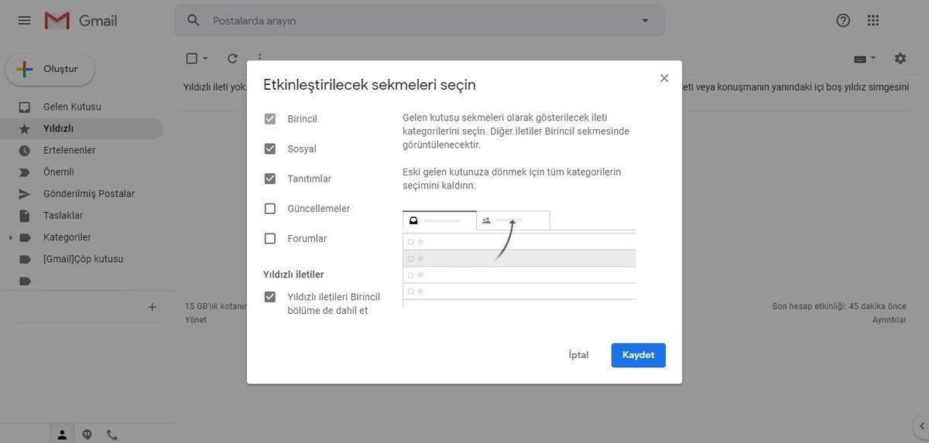
Task: Open the Google apps grid
Action: (x=872, y=20)
